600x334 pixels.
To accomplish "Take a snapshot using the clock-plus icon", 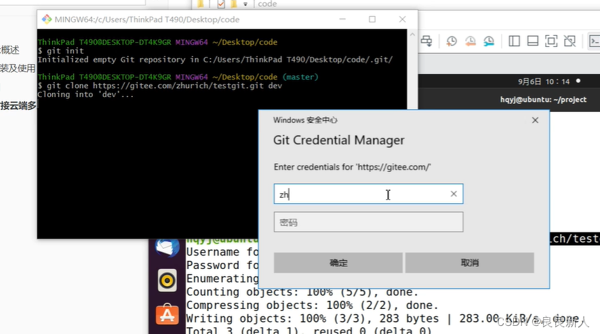I will pos(452,41).
